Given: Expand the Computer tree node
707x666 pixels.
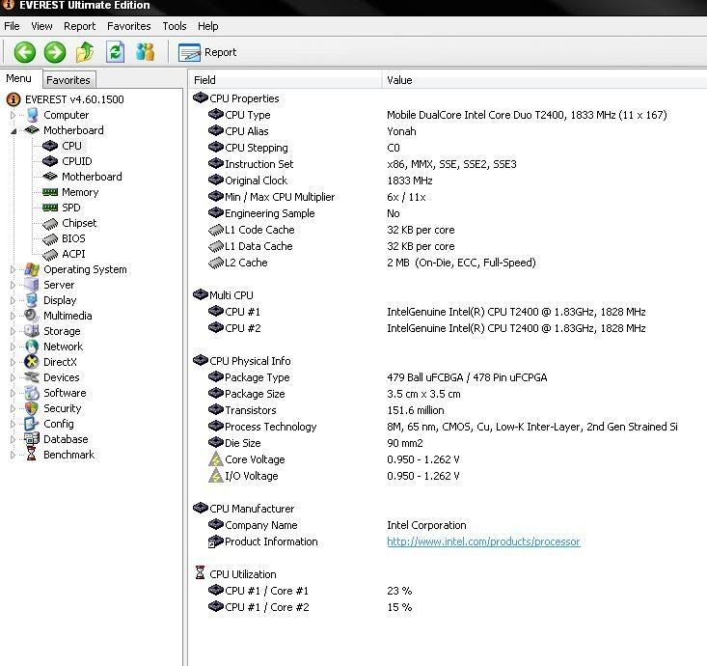Looking at the screenshot, I should (14, 115).
